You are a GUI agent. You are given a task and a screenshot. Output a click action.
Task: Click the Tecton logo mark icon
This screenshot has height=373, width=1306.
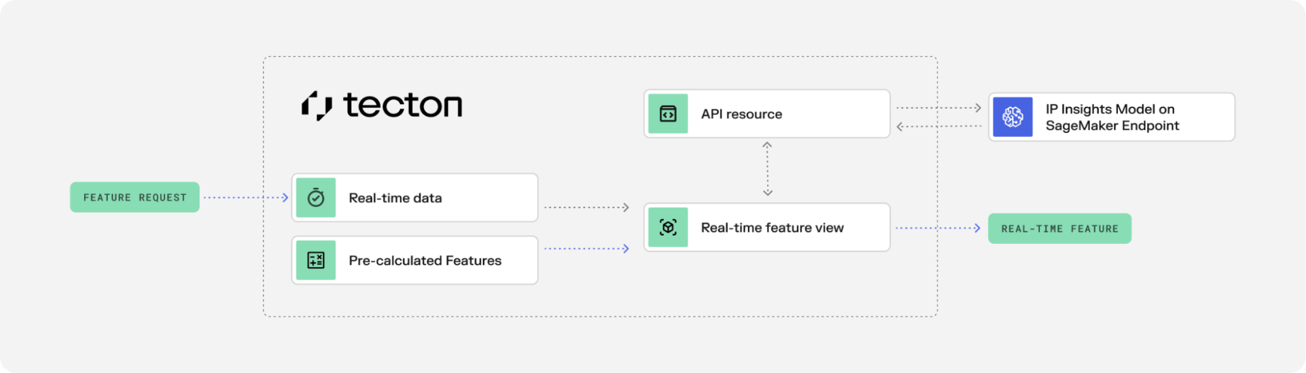(x=317, y=106)
